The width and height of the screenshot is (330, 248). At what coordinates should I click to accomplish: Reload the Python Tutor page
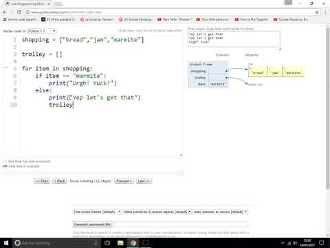(19, 12)
